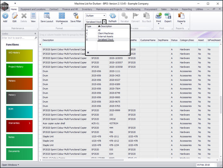Viewport: 223px width, 168px height.
Task: Open the Reports dropdown button
Action: click(x=181, y=18)
